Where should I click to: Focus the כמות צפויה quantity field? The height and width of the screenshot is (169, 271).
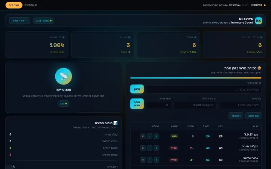tap(159, 105)
